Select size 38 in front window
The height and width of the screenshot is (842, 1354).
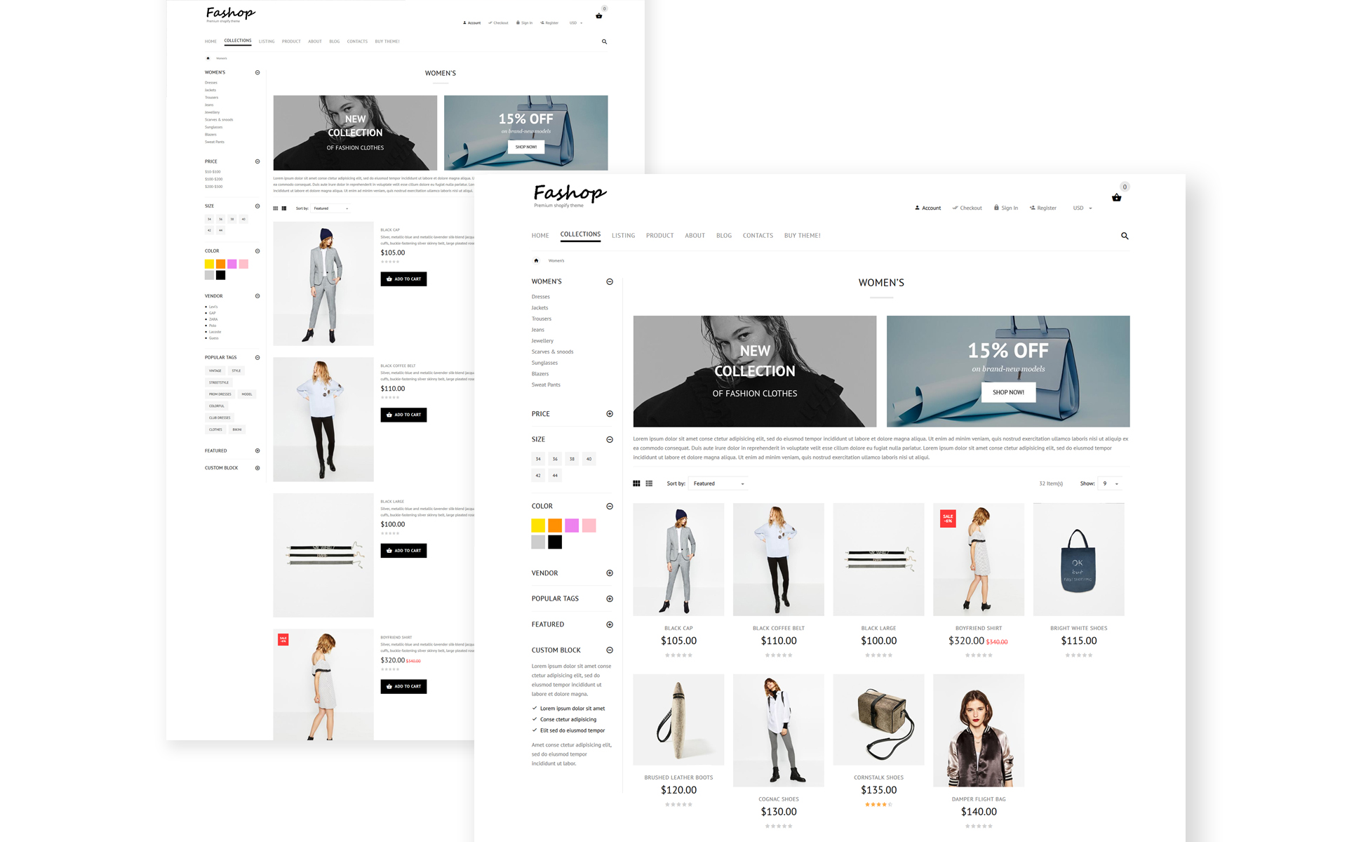coord(572,459)
